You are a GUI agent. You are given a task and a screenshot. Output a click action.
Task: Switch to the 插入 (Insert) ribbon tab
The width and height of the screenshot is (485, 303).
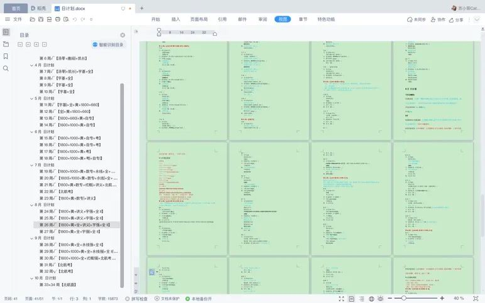[176, 19]
